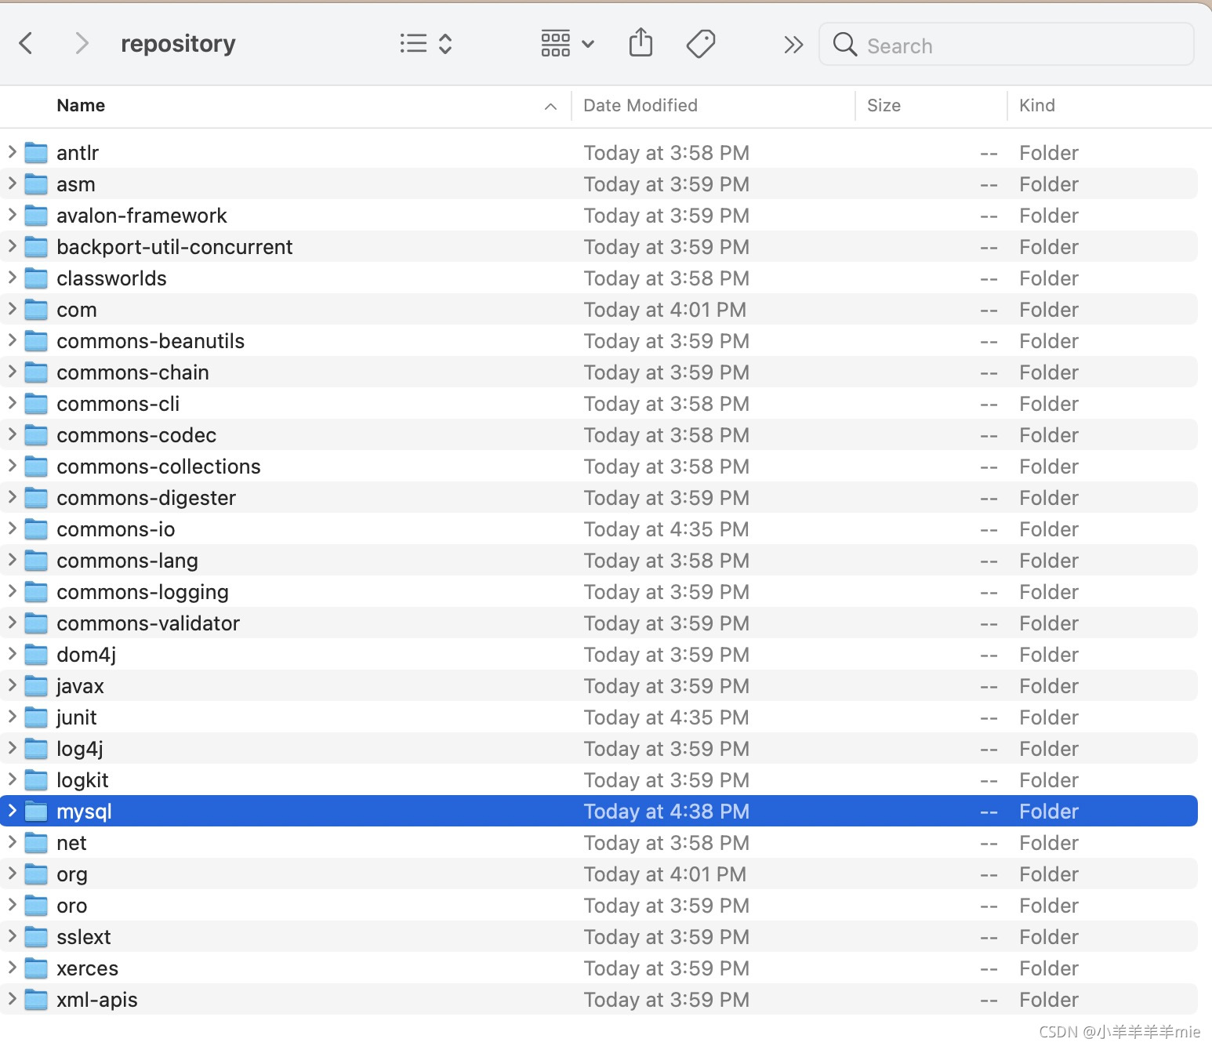Select the commons-beanutils folder icon
This screenshot has width=1212, height=1046.
pos(36,340)
